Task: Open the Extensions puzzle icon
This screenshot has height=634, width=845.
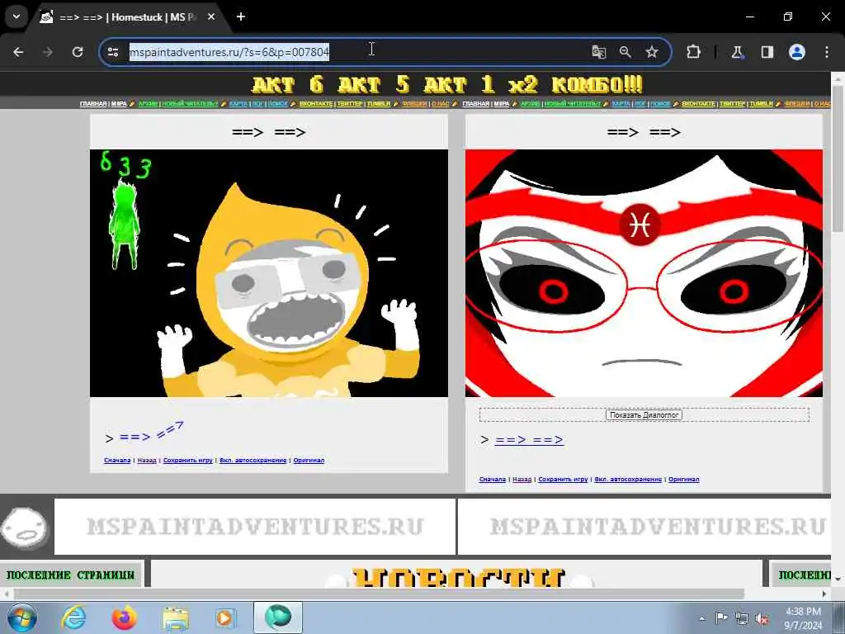Action: pyautogui.click(x=693, y=52)
